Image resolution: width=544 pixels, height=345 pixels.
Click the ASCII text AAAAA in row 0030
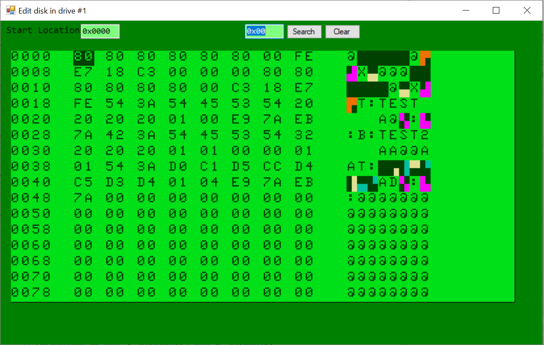click(x=404, y=151)
